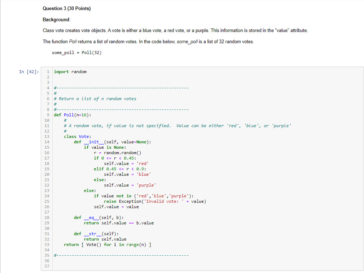Click the some_poll = Poll(32) code snippet
The height and width of the screenshot is (273, 364).
76,53
